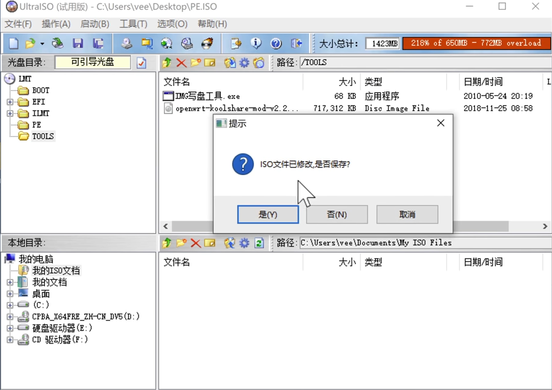Click red Delete X in local directory toolbar
Image resolution: width=552 pixels, height=390 pixels.
(195, 243)
